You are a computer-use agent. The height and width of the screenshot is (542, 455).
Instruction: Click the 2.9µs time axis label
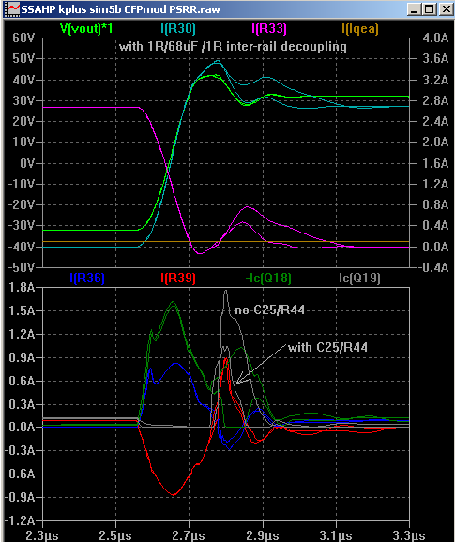click(x=263, y=535)
